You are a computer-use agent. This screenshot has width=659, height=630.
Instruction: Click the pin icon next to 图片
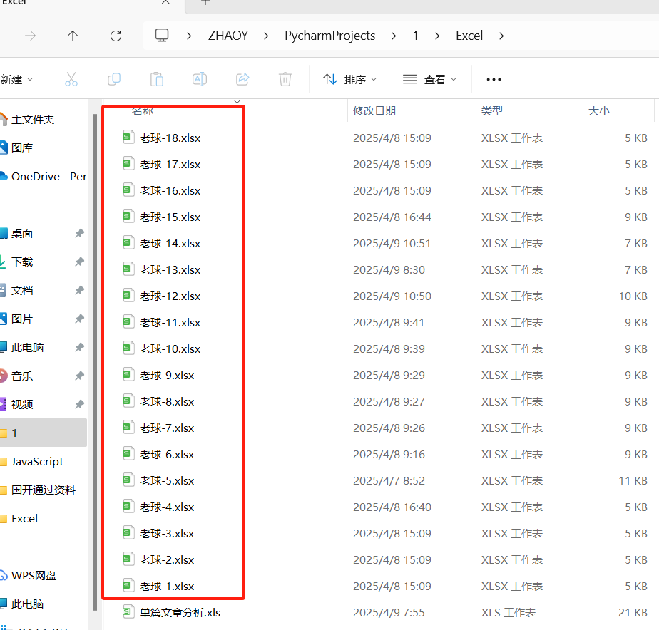point(79,319)
